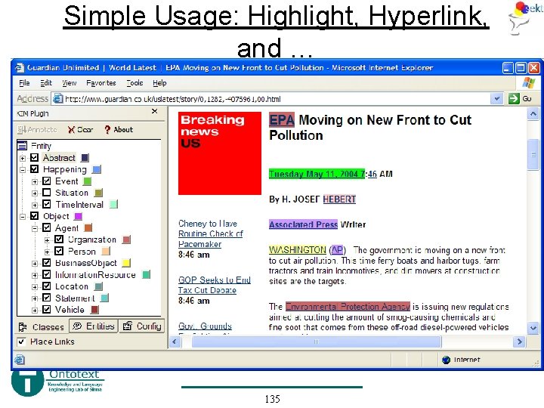Uncheck the Organization checkbox

[x=59, y=240]
